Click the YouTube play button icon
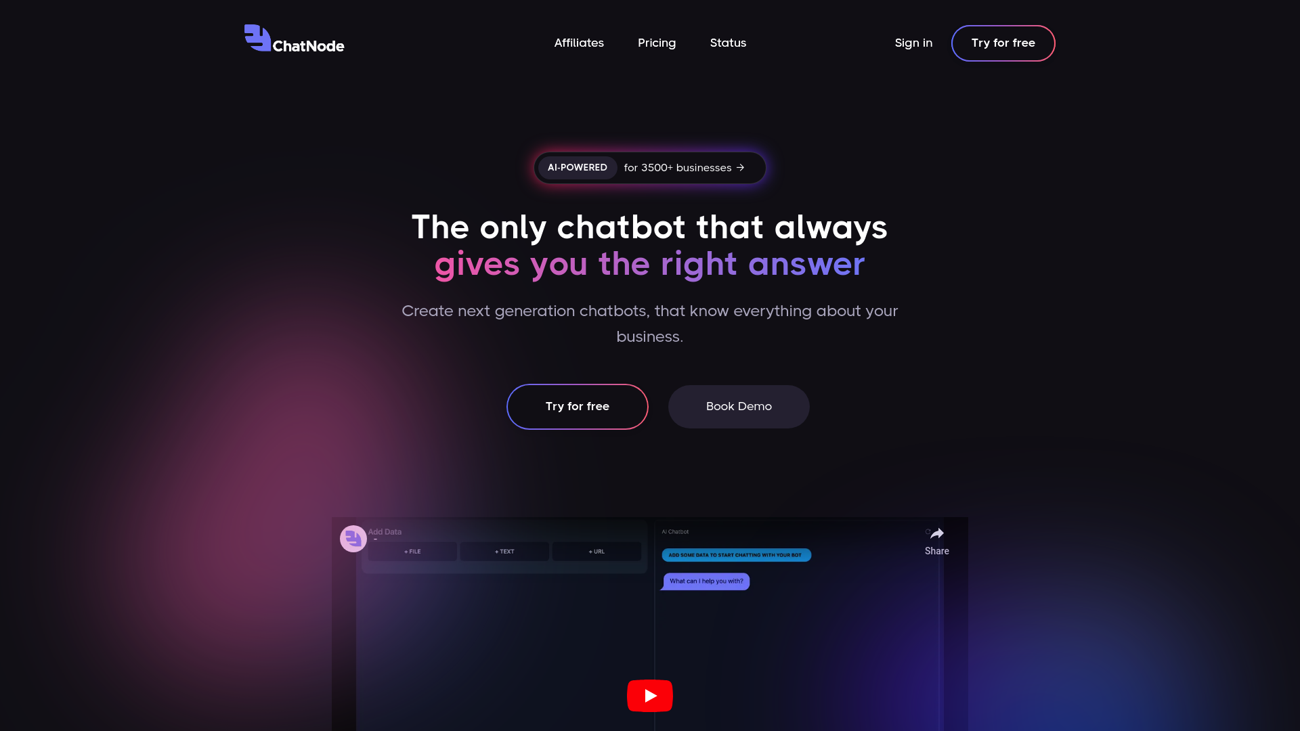This screenshot has width=1300, height=731. click(650, 695)
